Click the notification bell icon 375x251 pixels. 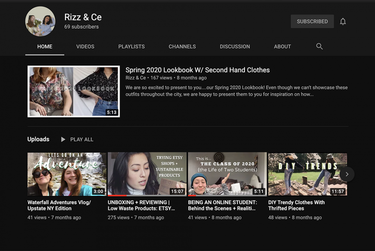[343, 21]
